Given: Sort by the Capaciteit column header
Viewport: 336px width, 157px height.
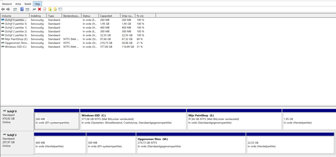Looking at the screenshot, I should tap(110, 16).
